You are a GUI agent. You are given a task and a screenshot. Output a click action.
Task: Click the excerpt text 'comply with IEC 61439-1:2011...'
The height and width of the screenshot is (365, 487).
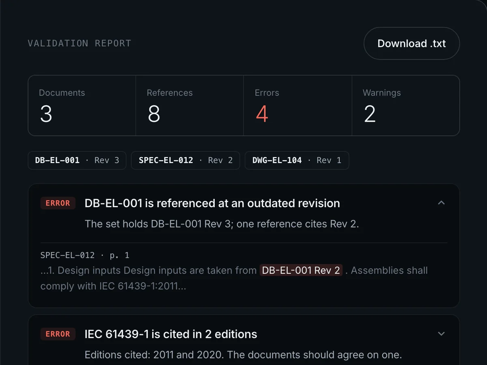(113, 286)
